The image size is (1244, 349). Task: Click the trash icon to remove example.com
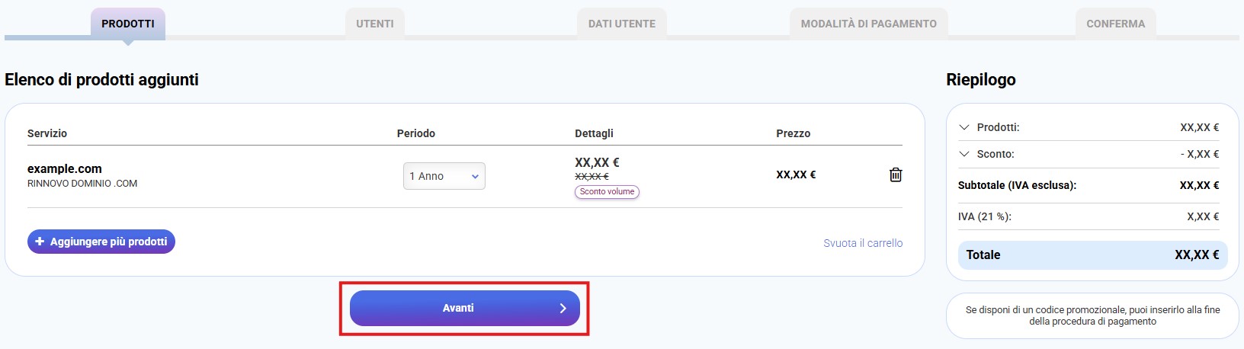click(x=896, y=174)
